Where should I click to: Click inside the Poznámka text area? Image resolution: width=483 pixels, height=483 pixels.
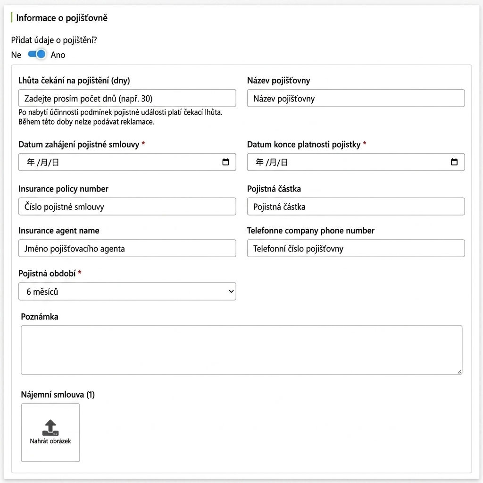coord(241,350)
